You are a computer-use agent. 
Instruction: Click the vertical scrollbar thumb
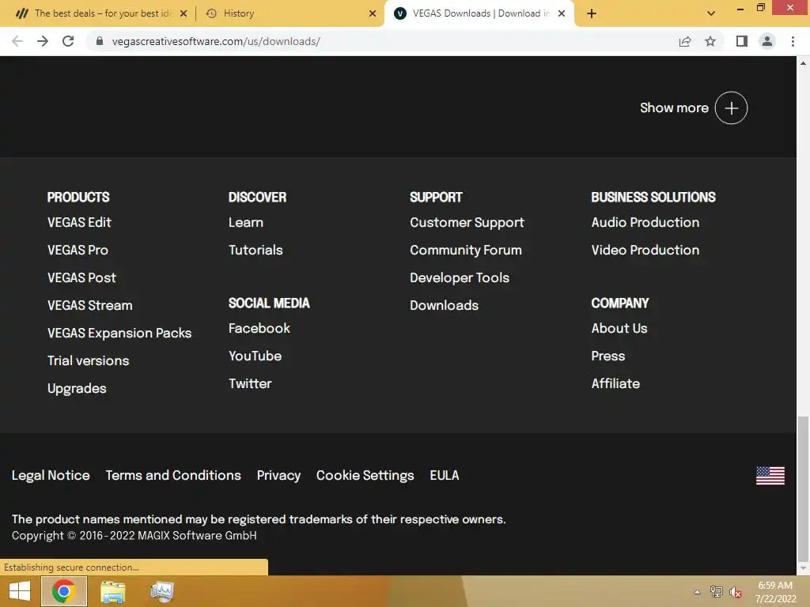pos(803,489)
